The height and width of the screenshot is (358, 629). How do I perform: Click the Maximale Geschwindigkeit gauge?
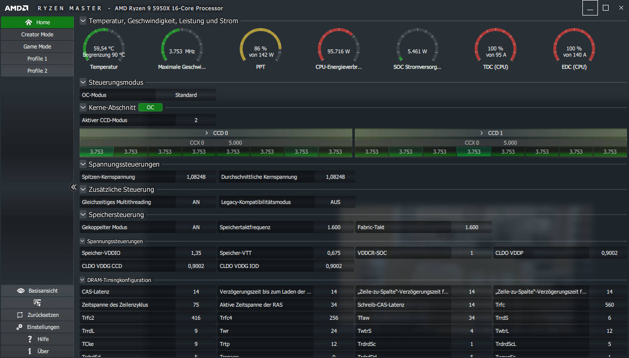pos(182,49)
